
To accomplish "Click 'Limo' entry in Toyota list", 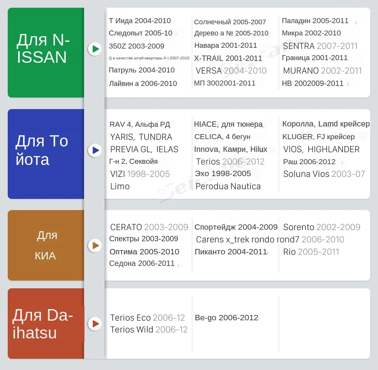I will (120, 187).
